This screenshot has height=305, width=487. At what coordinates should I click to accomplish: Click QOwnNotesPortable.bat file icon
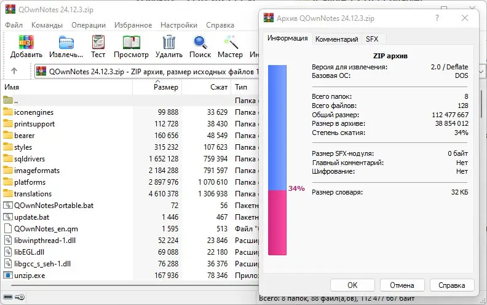click(8, 205)
